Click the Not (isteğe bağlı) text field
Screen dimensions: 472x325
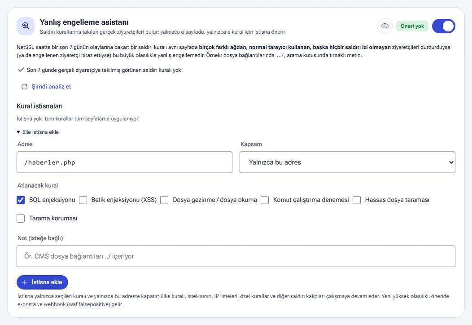point(236,256)
